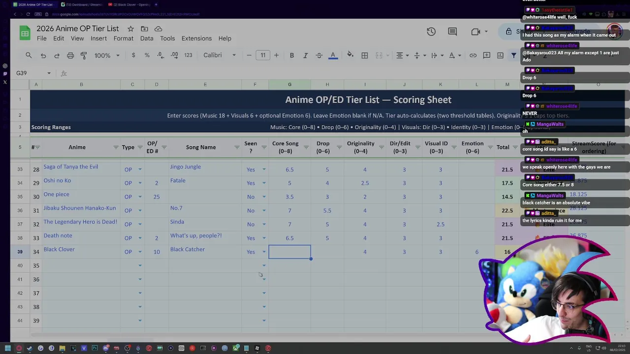Open the Data menu
The image size is (630, 354).
(x=147, y=38)
